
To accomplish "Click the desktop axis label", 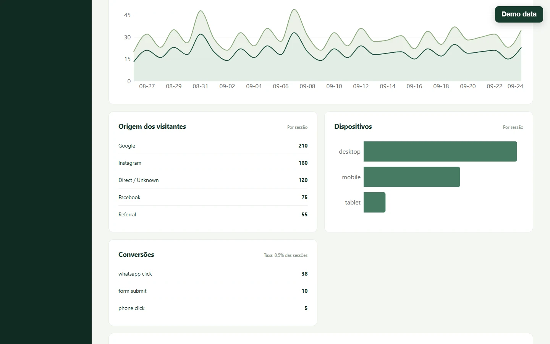I will point(349,152).
